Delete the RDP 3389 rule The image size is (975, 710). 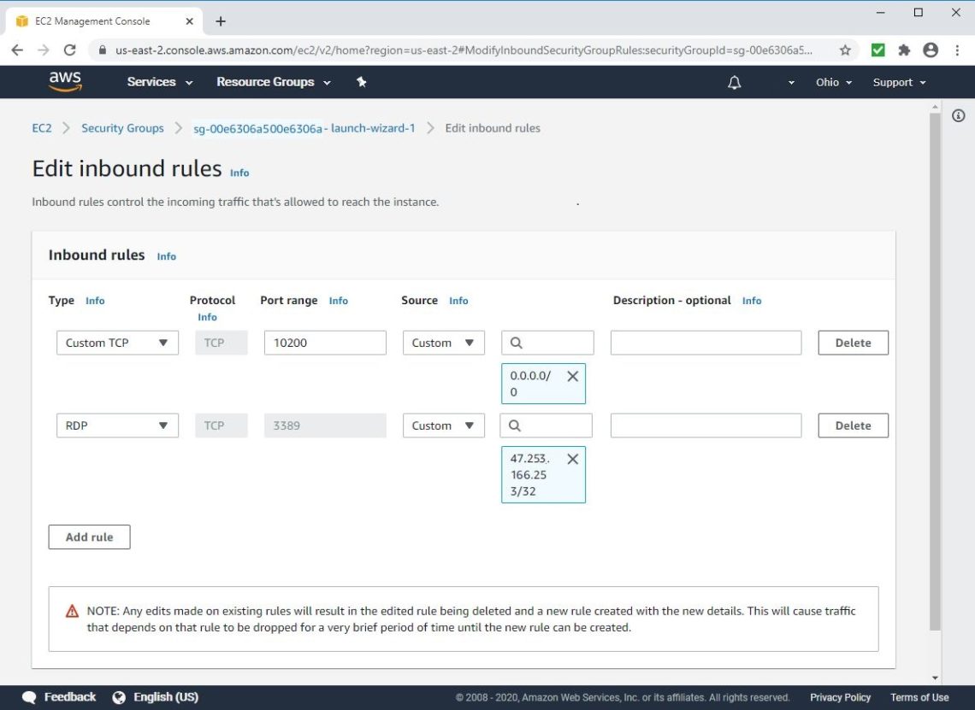854,425
